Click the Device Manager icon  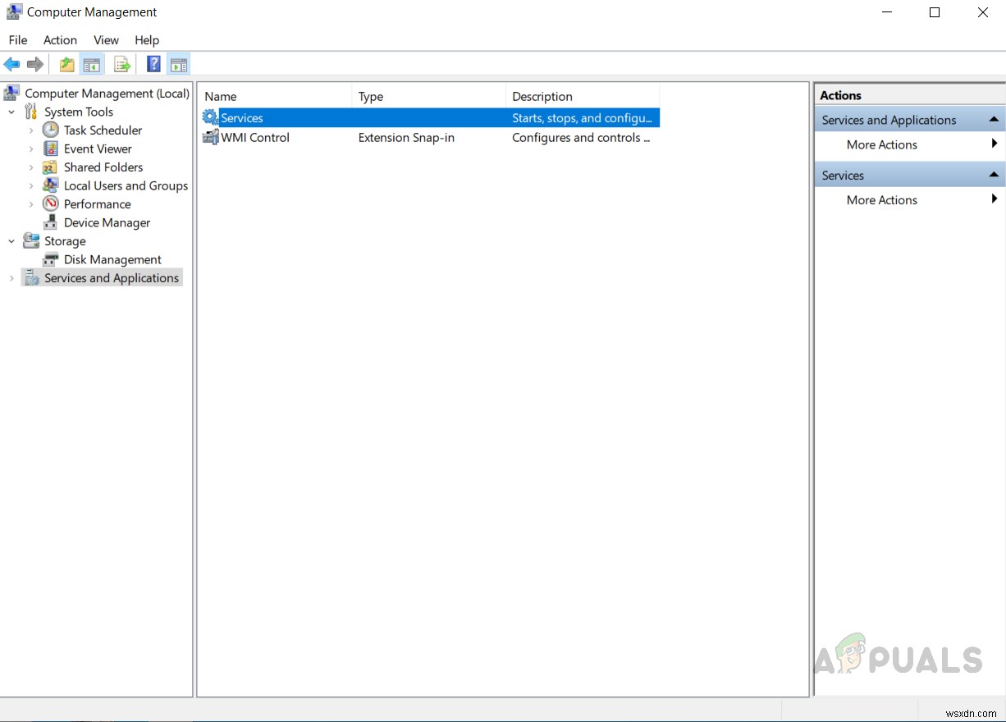tap(51, 222)
